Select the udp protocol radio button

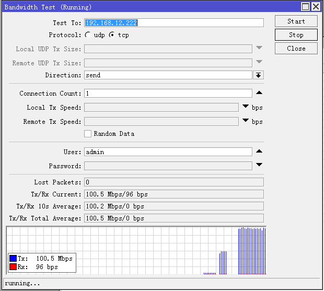pos(87,36)
